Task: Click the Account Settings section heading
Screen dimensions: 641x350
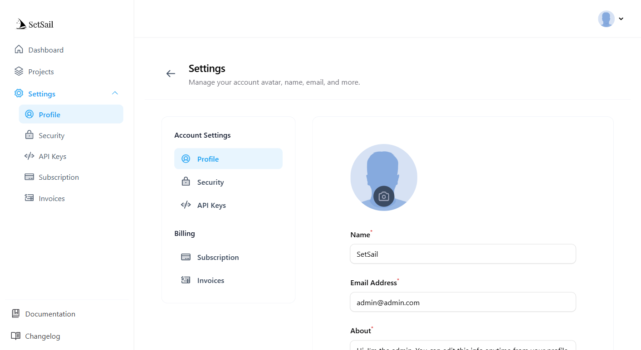Action: (x=202, y=135)
